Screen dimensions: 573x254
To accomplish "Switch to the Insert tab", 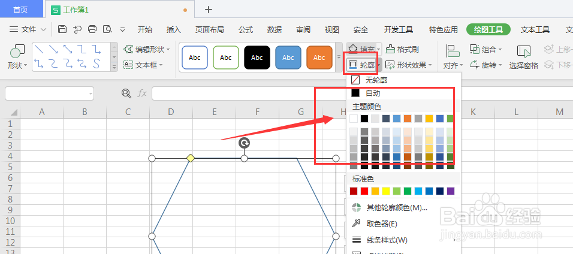I will 174,29.
